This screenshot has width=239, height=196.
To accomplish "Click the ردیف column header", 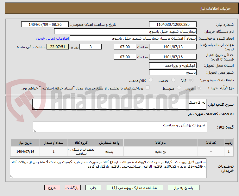I will [229, 143].
